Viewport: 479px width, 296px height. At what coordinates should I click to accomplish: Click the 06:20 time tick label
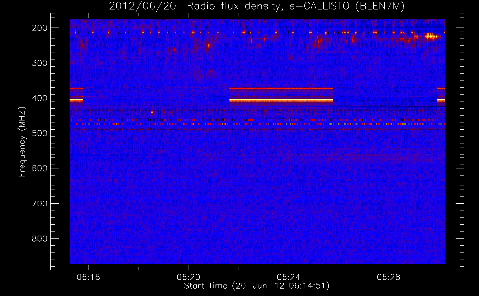click(x=189, y=277)
